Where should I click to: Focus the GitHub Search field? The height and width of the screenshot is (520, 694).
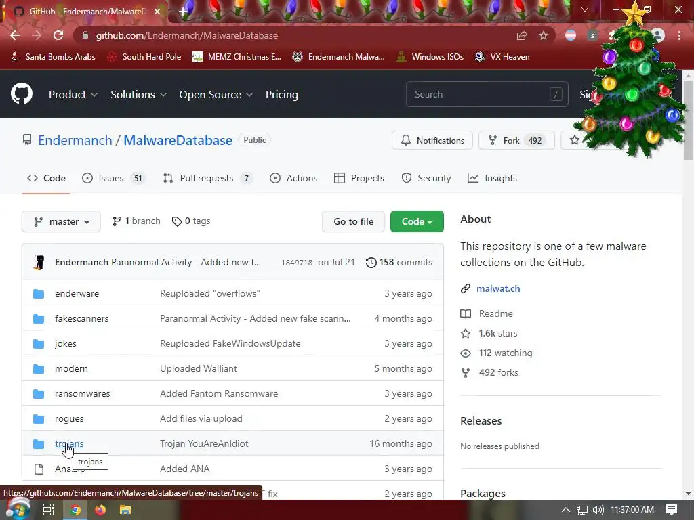point(487,94)
